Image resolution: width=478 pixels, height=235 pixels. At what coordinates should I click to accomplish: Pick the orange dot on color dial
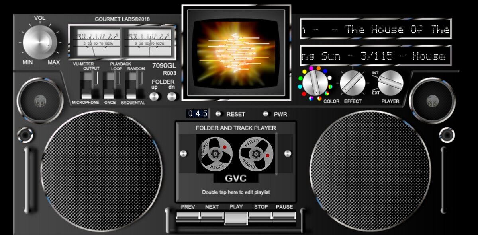[x=319, y=68]
